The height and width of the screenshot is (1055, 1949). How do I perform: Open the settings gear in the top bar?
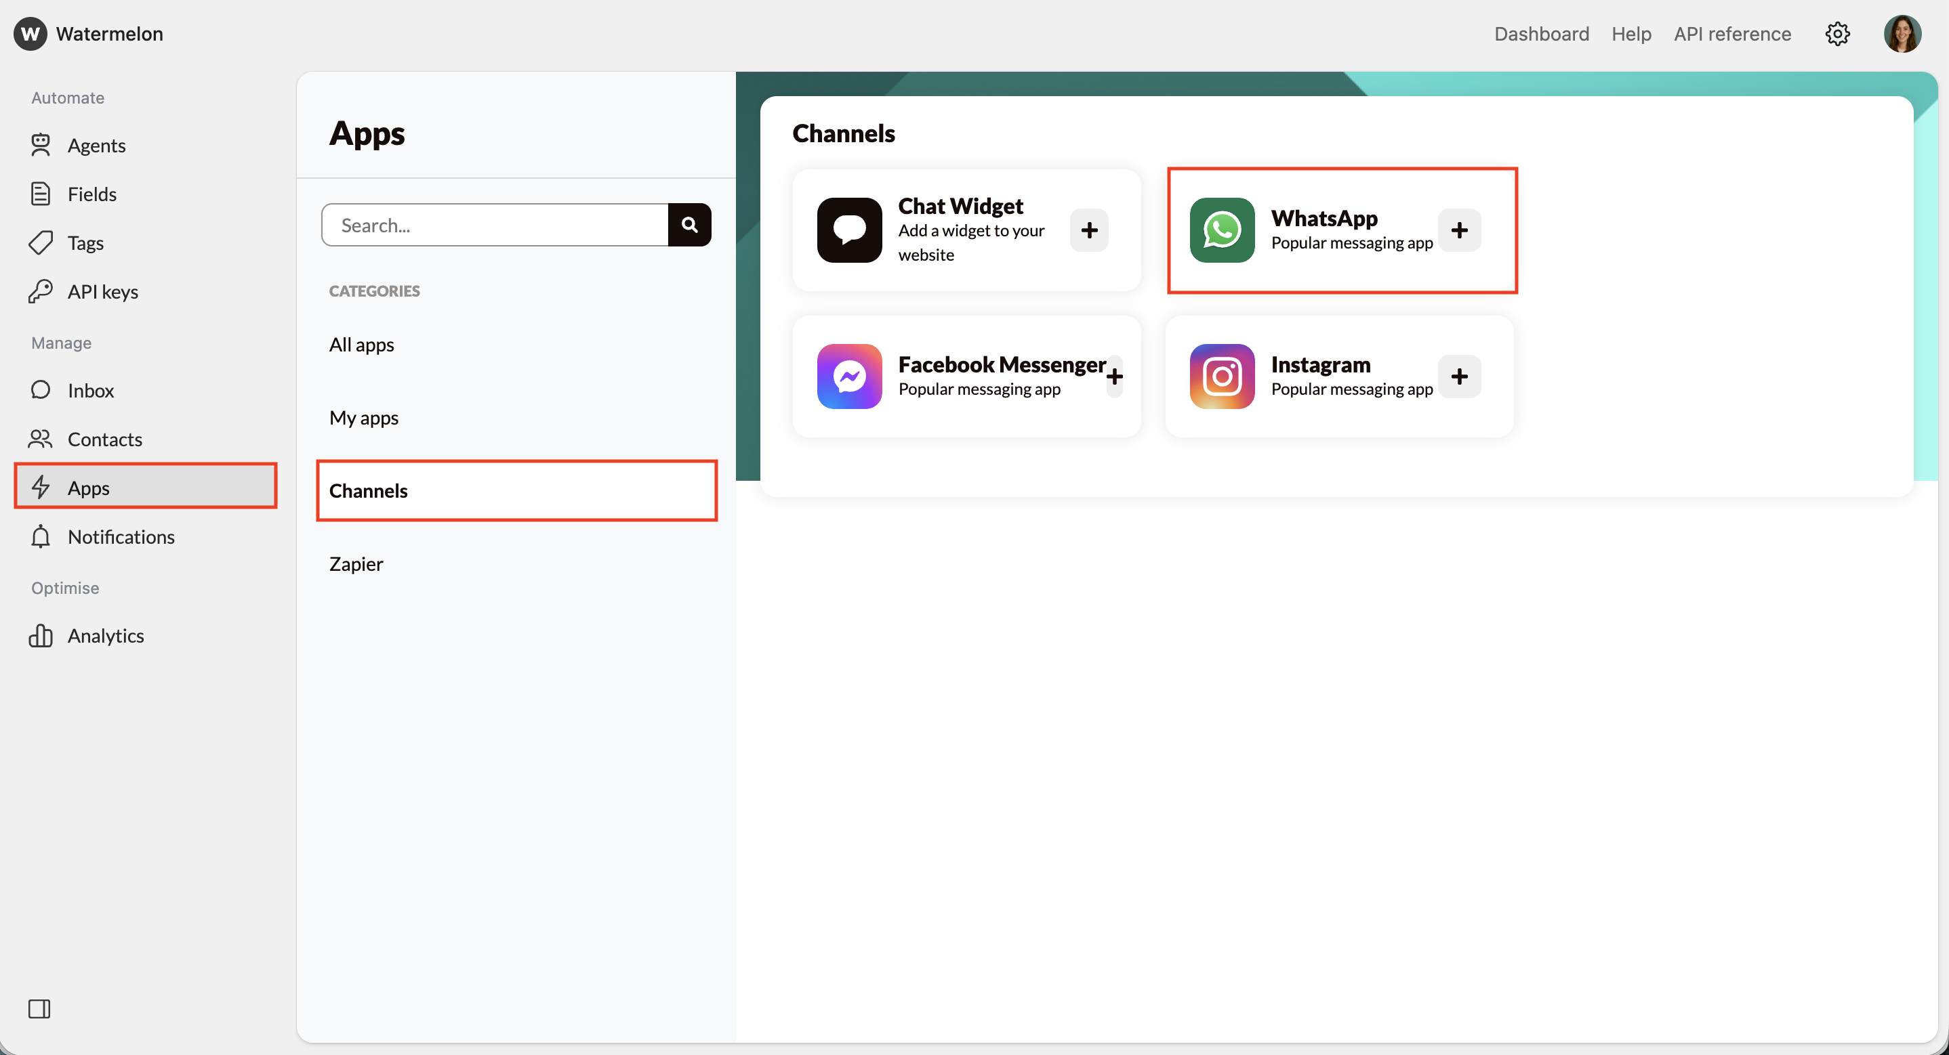[1839, 33]
